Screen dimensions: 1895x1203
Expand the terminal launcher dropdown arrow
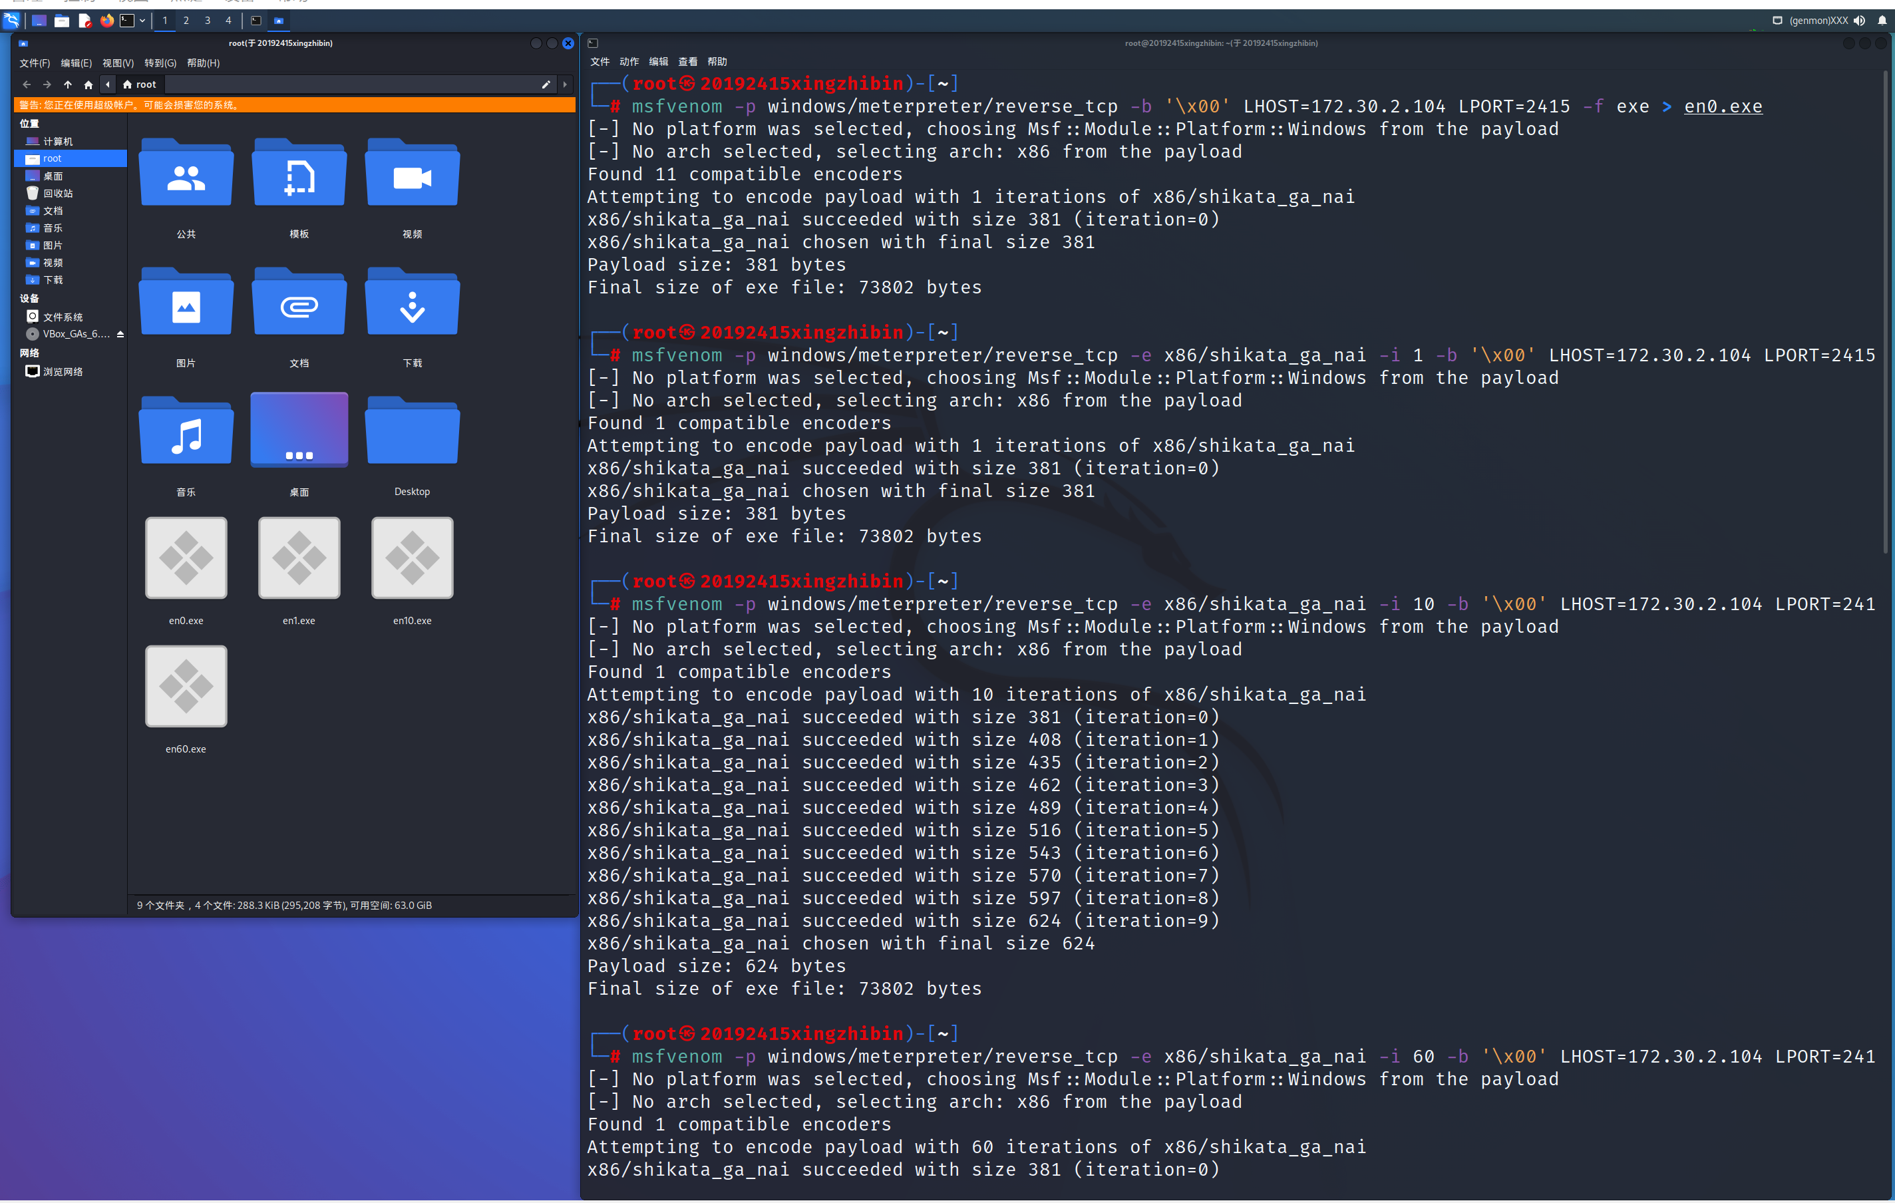(x=142, y=21)
